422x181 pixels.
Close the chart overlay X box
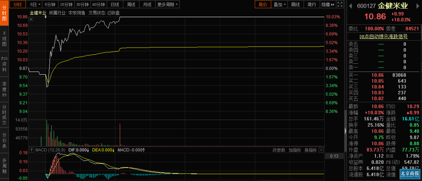(x=31, y=19)
